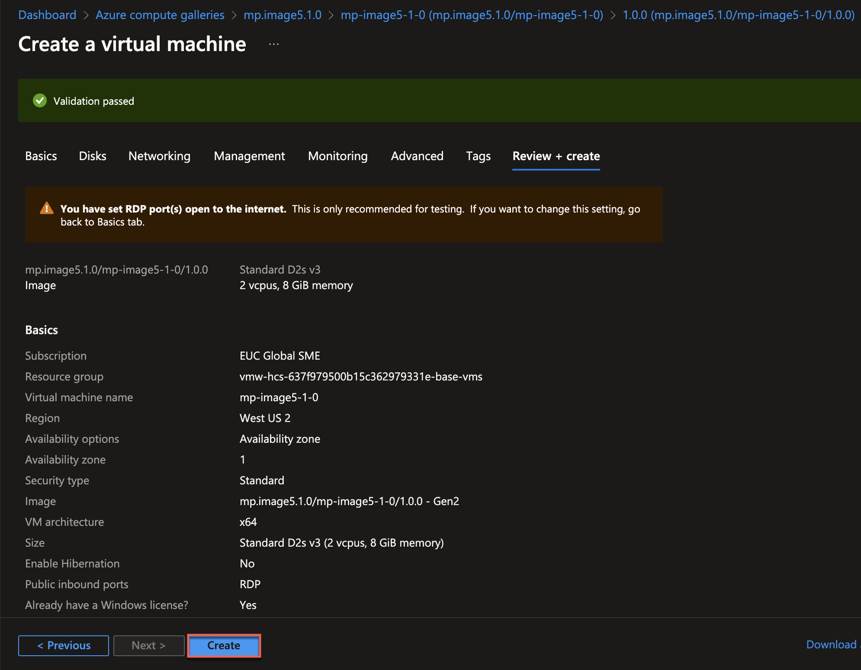Screen dimensions: 861x670
Task: Go to mp.image5.1.0 gallery breadcrumb
Action: pos(283,15)
